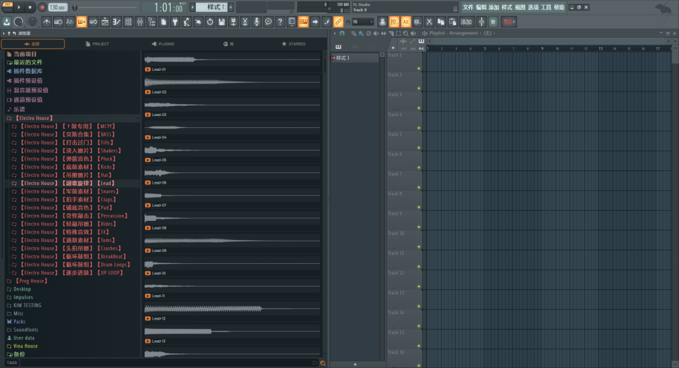This screenshot has height=368, width=679.
Task: Open the (无) arrangement dropdown
Action: 487,33
